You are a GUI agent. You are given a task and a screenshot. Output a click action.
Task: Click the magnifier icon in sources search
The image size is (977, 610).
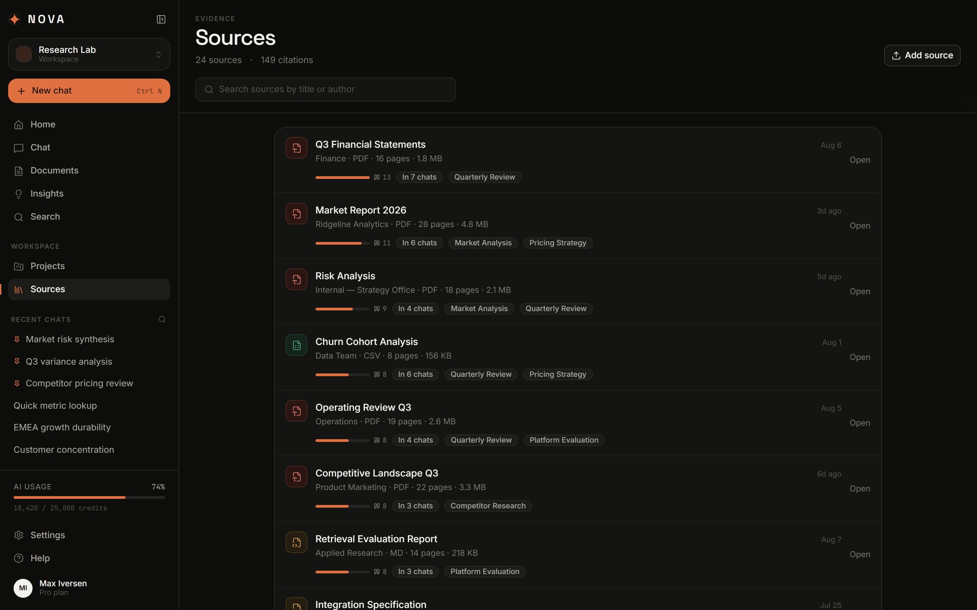pos(209,90)
